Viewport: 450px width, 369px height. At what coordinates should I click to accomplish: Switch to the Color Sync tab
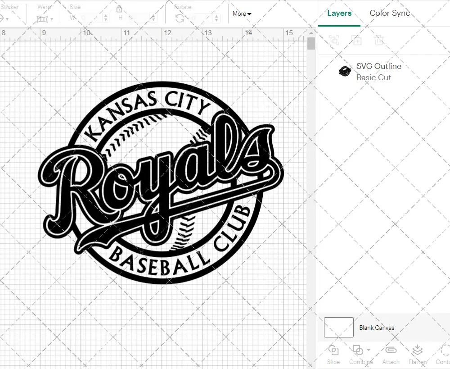(x=390, y=13)
